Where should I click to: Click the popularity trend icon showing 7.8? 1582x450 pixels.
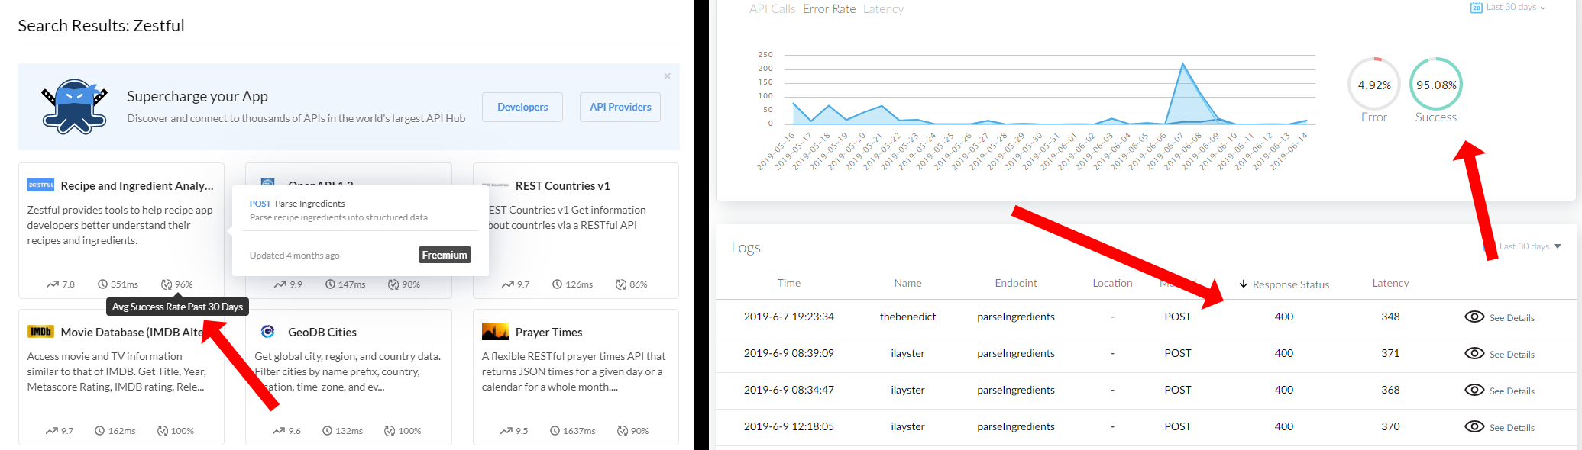click(52, 284)
